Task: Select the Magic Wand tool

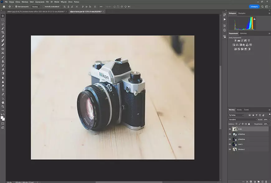Action: [x=3, y=28]
